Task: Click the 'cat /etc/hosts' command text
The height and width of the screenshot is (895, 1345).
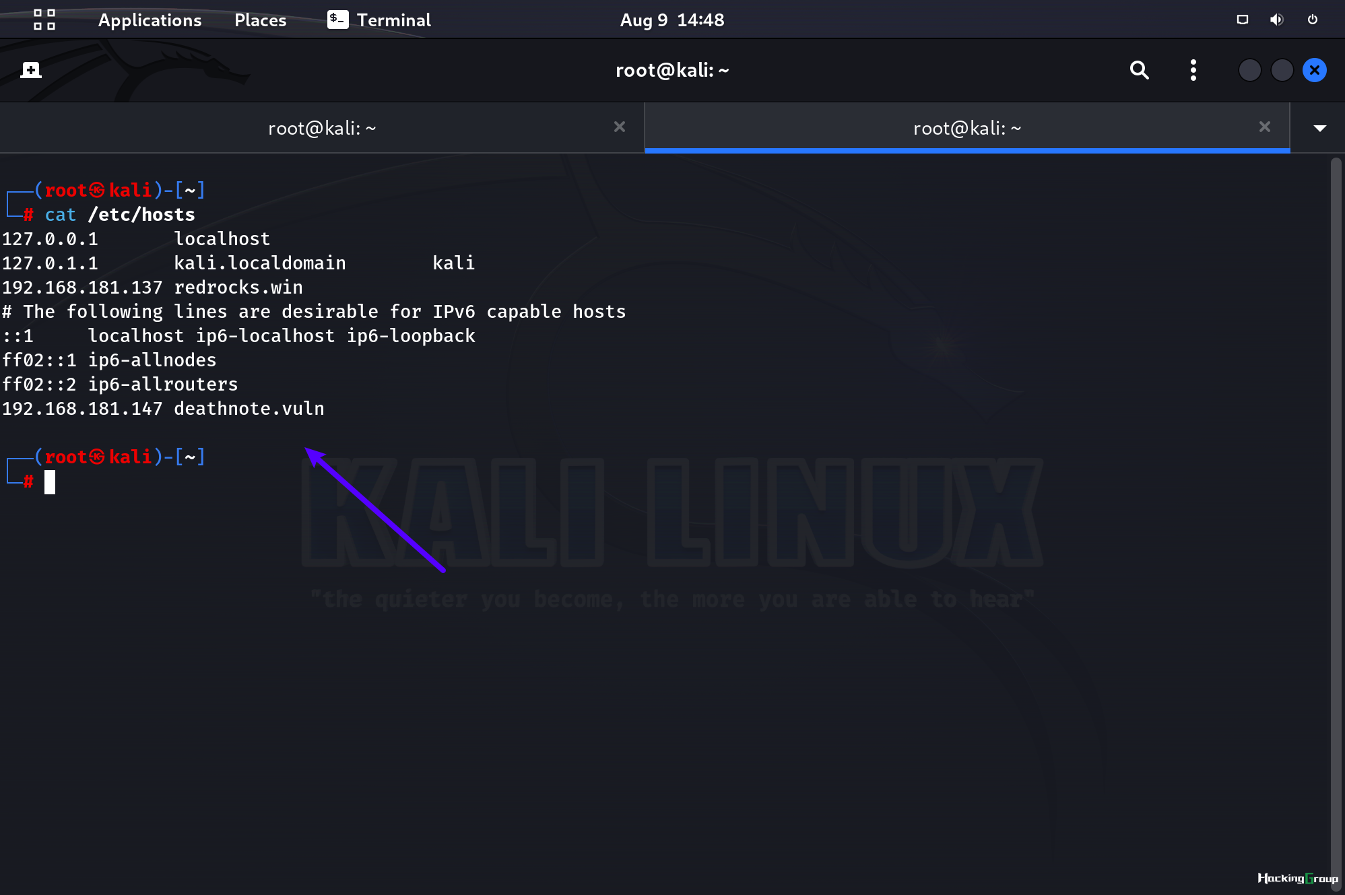Action: coord(120,215)
